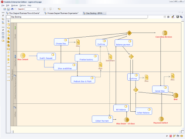185x139 pixels.
Task: Click the open project toolbar icon
Action: pos(5,9)
